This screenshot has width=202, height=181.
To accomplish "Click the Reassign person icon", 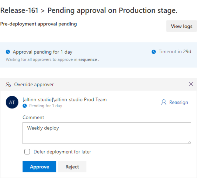I will pyautogui.click(x=164, y=102).
